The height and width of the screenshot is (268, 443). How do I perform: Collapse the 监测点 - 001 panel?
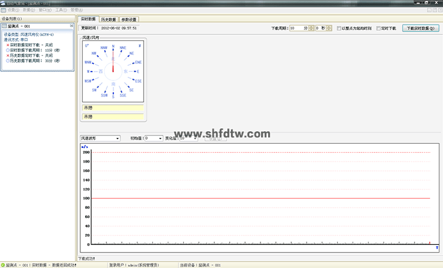(x=71, y=27)
